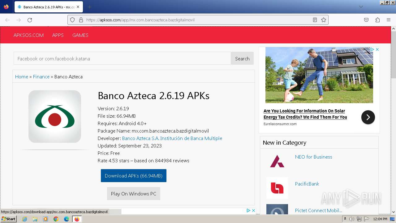This screenshot has width=396, height=223.
Task: Click the Search button
Action: 242,58
